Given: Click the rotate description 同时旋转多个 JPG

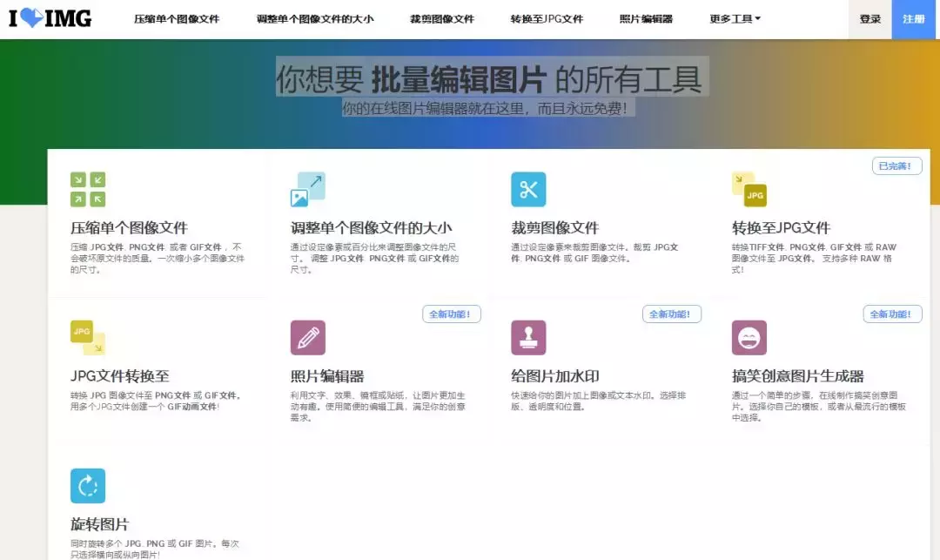Looking at the screenshot, I should (x=155, y=549).
